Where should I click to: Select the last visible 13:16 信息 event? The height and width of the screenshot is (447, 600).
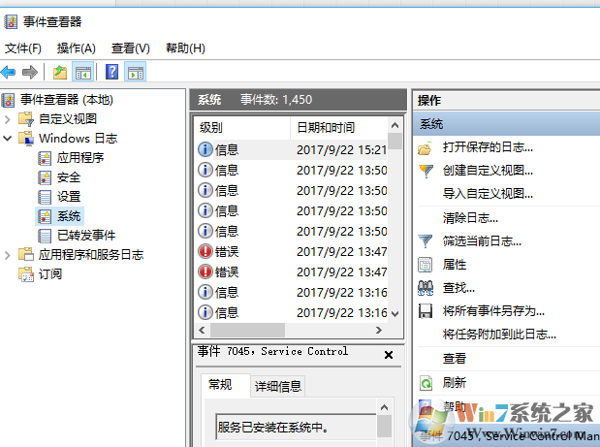click(293, 313)
